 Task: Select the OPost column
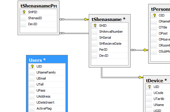(x=160, y=33)
